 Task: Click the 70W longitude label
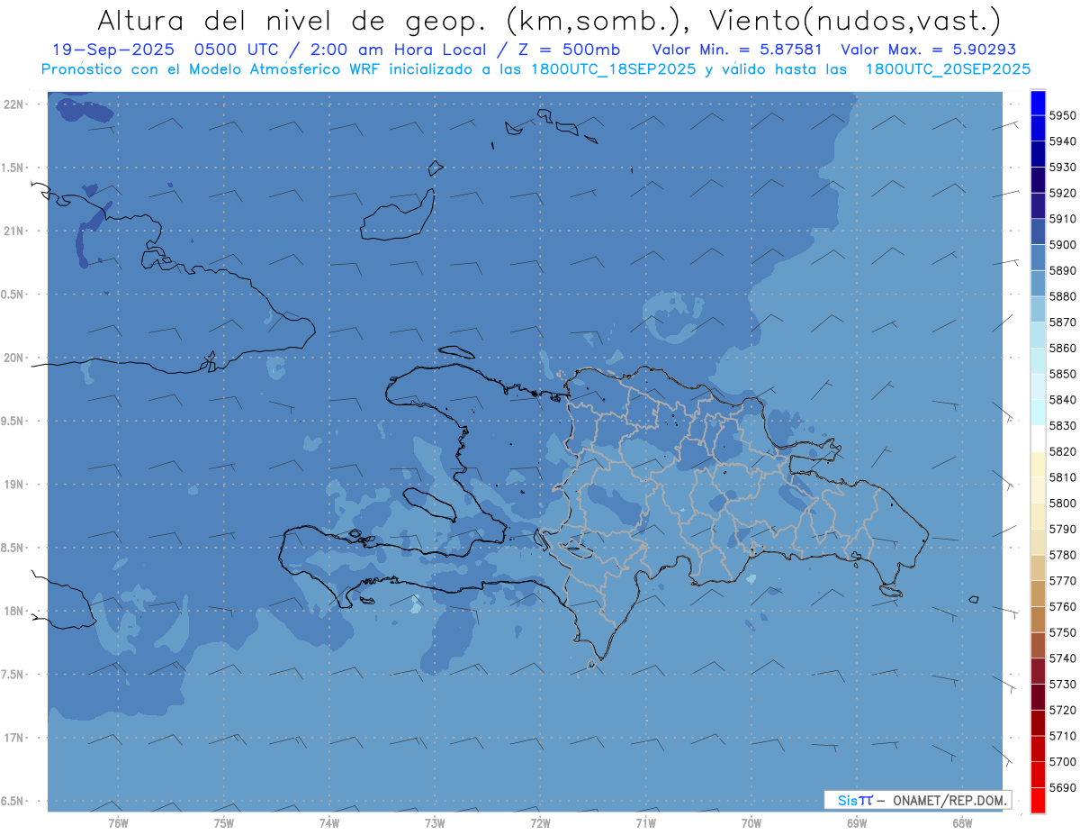tap(751, 823)
